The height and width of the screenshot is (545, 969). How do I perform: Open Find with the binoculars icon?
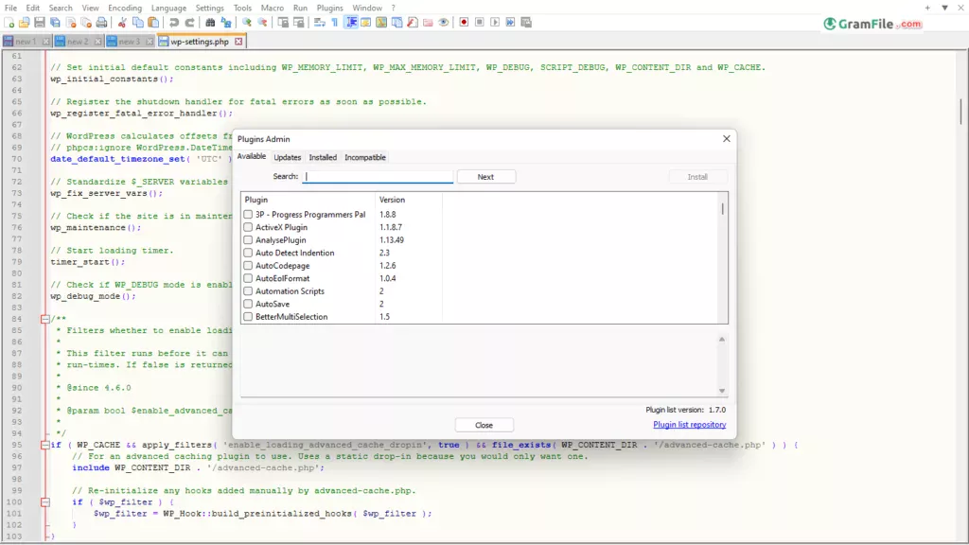click(x=210, y=23)
